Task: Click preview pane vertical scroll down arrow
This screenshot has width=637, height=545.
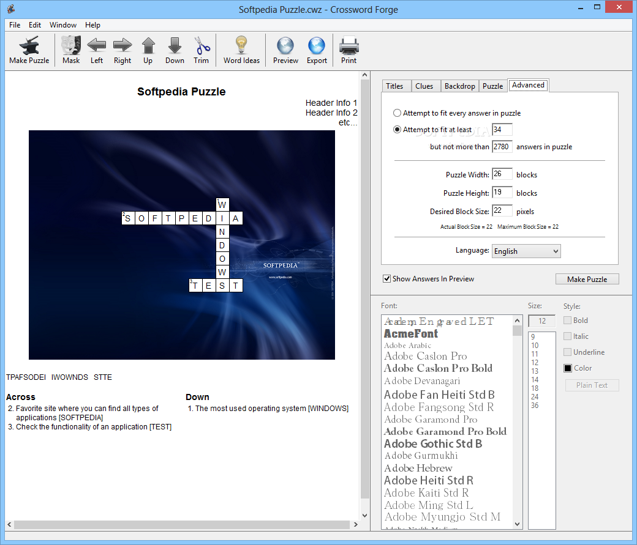Action: 364,516
